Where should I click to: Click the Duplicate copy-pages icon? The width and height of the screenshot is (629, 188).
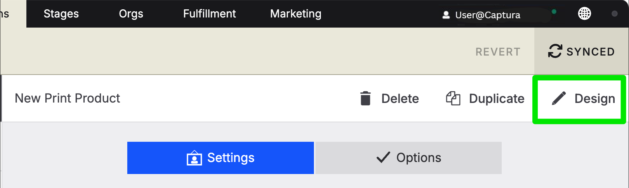[x=453, y=98]
